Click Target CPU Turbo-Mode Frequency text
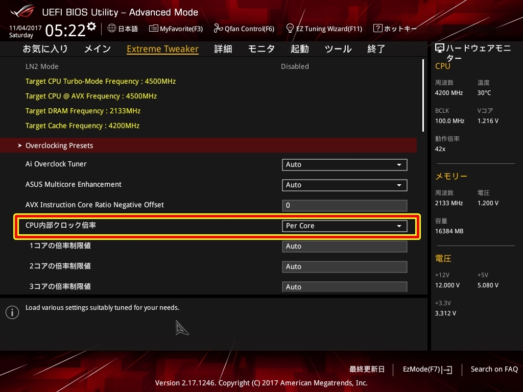523x392 pixels. 101,81
